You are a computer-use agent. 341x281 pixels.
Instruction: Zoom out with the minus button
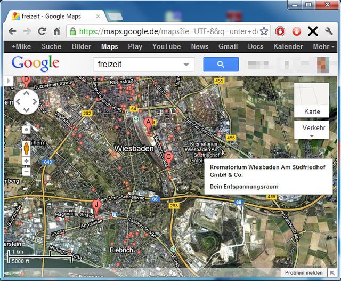(x=26, y=171)
